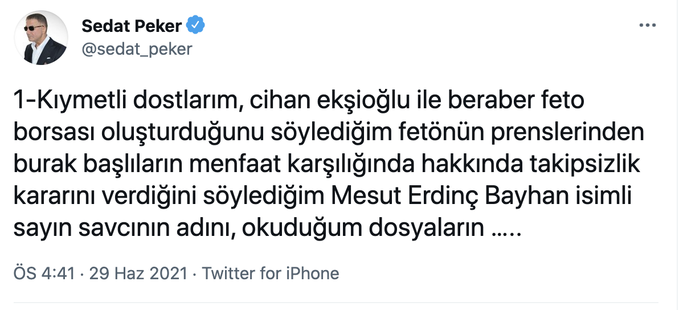Open the Twitter for iPhone source link
The height and width of the screenshot is (310, 679).
(x=271, y=274)
